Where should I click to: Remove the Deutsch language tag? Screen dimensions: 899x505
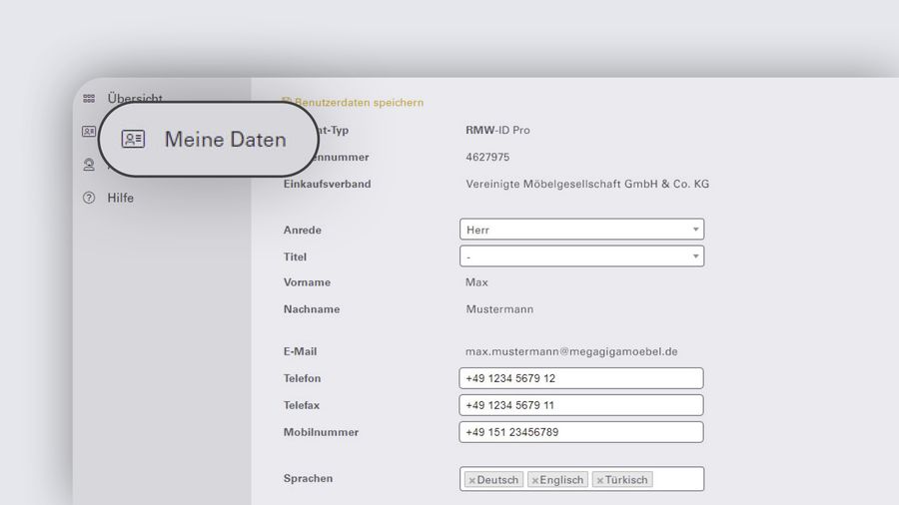click(471, 480)
